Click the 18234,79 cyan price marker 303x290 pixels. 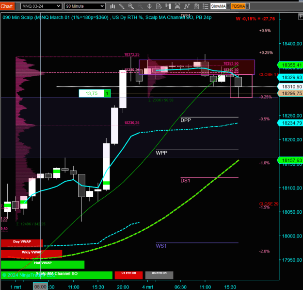pyautogui.click(x=290, y=123)
